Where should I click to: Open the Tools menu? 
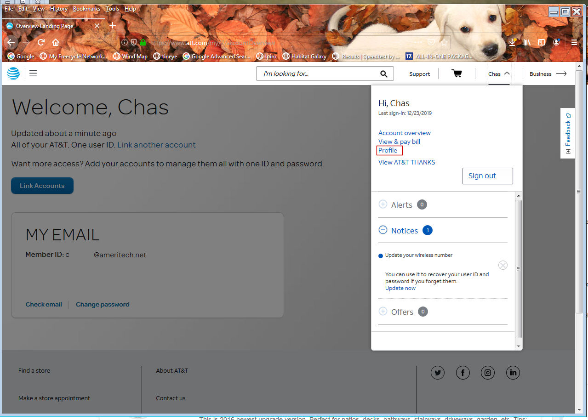113,9
